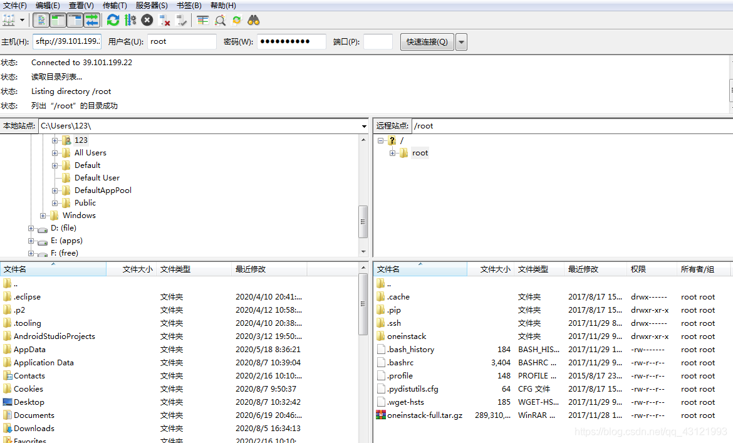Open the 帮助(H) menu
The image size is (733, 443).
click(223, 6)
